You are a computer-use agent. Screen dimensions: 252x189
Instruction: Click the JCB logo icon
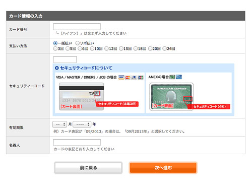[x=141, y=77]
